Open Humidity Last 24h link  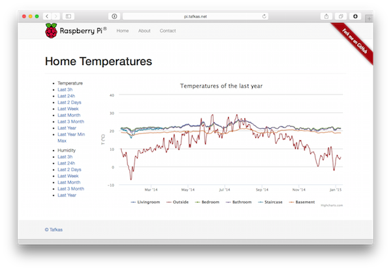tap(66, 163)
